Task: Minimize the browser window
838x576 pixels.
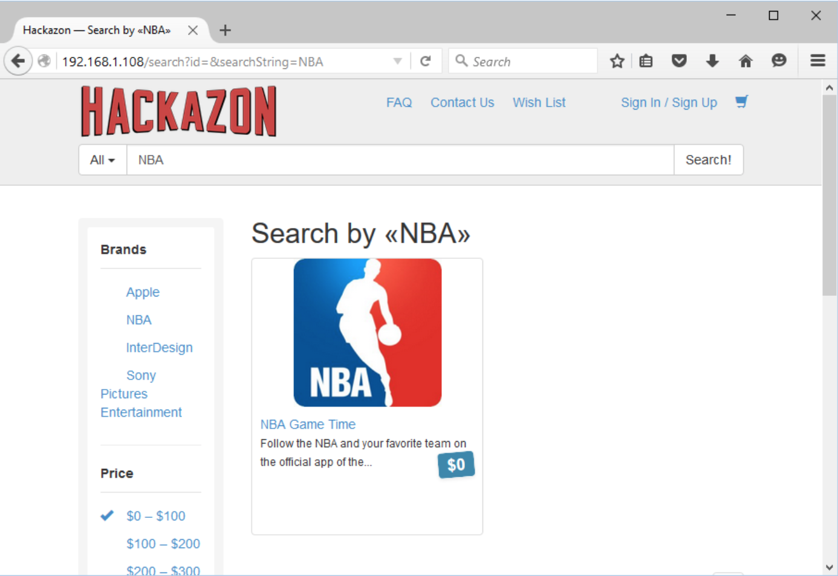Action: 731,15
